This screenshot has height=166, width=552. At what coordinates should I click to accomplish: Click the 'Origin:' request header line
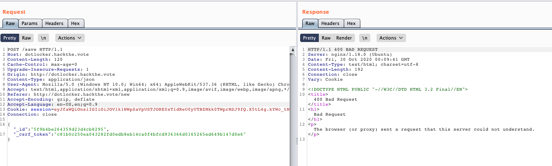coord(61,74)
